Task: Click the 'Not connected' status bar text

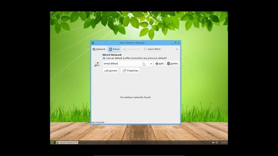Action: pos(98,122)
